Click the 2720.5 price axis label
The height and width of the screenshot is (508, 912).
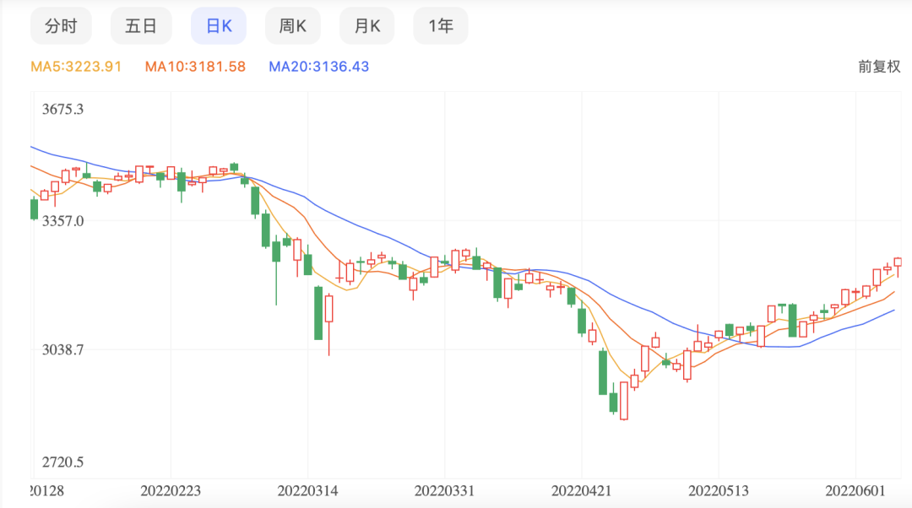62,462
